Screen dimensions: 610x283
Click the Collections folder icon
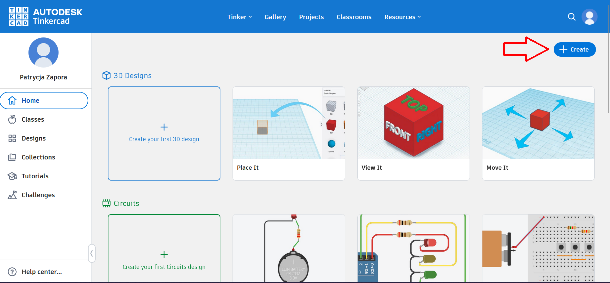coord(12,157)
